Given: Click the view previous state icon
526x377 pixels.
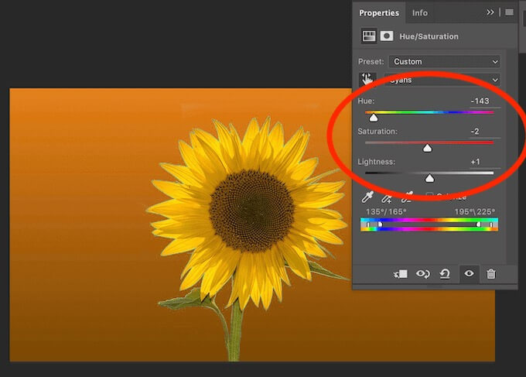Looking at the screenshot, I should pos(423,274).
